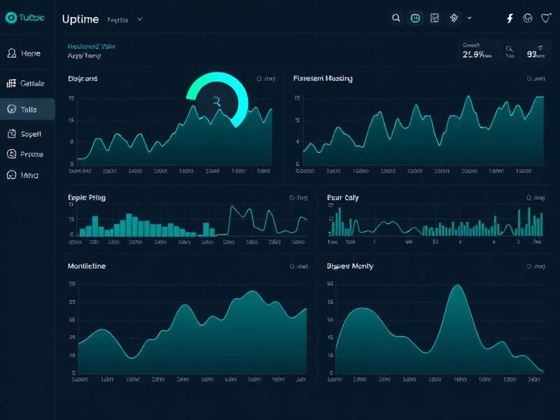Select Tolls in the sidebar

[x=27, y=109]
